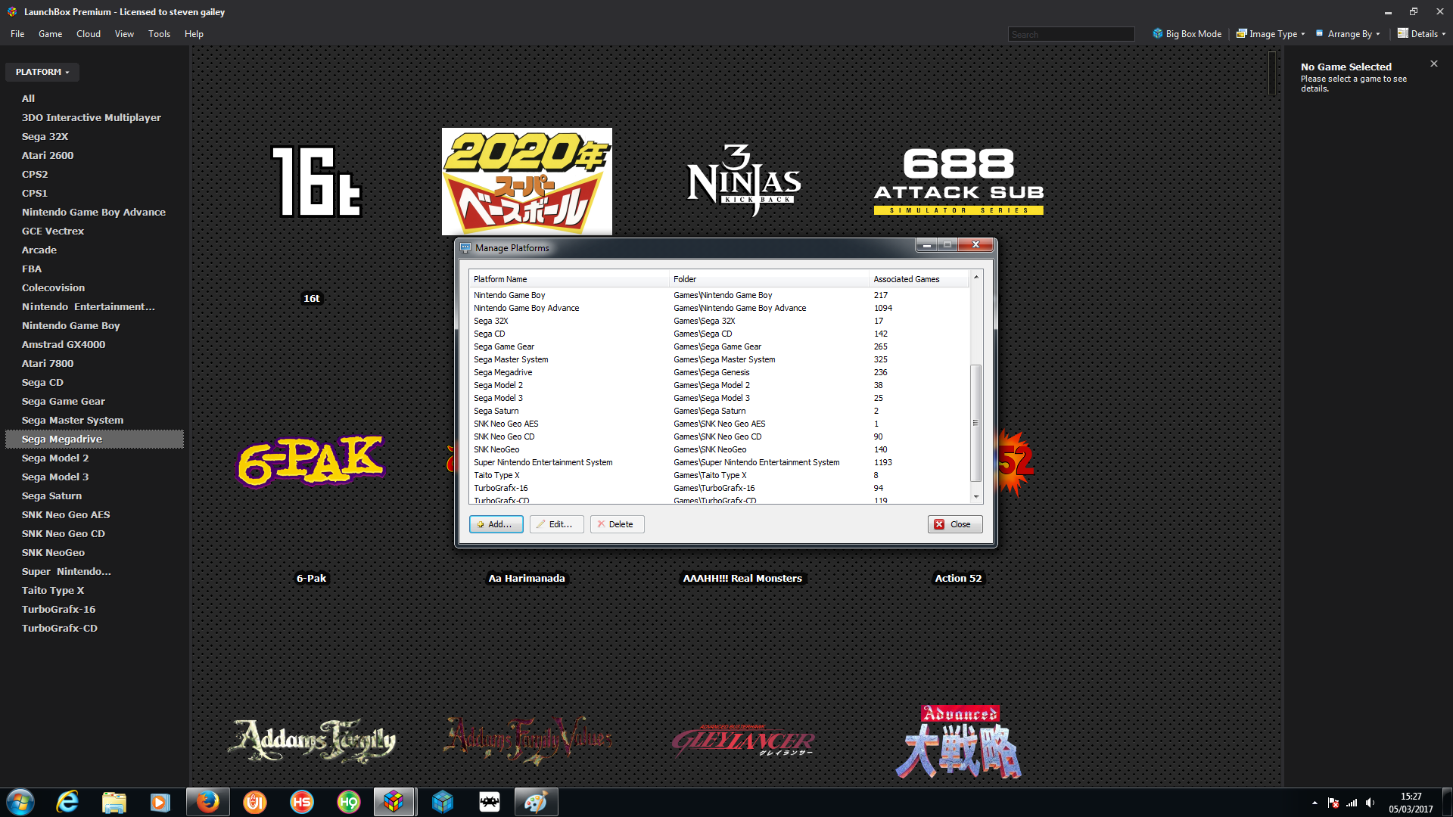Click the Advanced Daisenryaku logo thumbnail
Screen dimensions: 1453x817
[959, 741]
